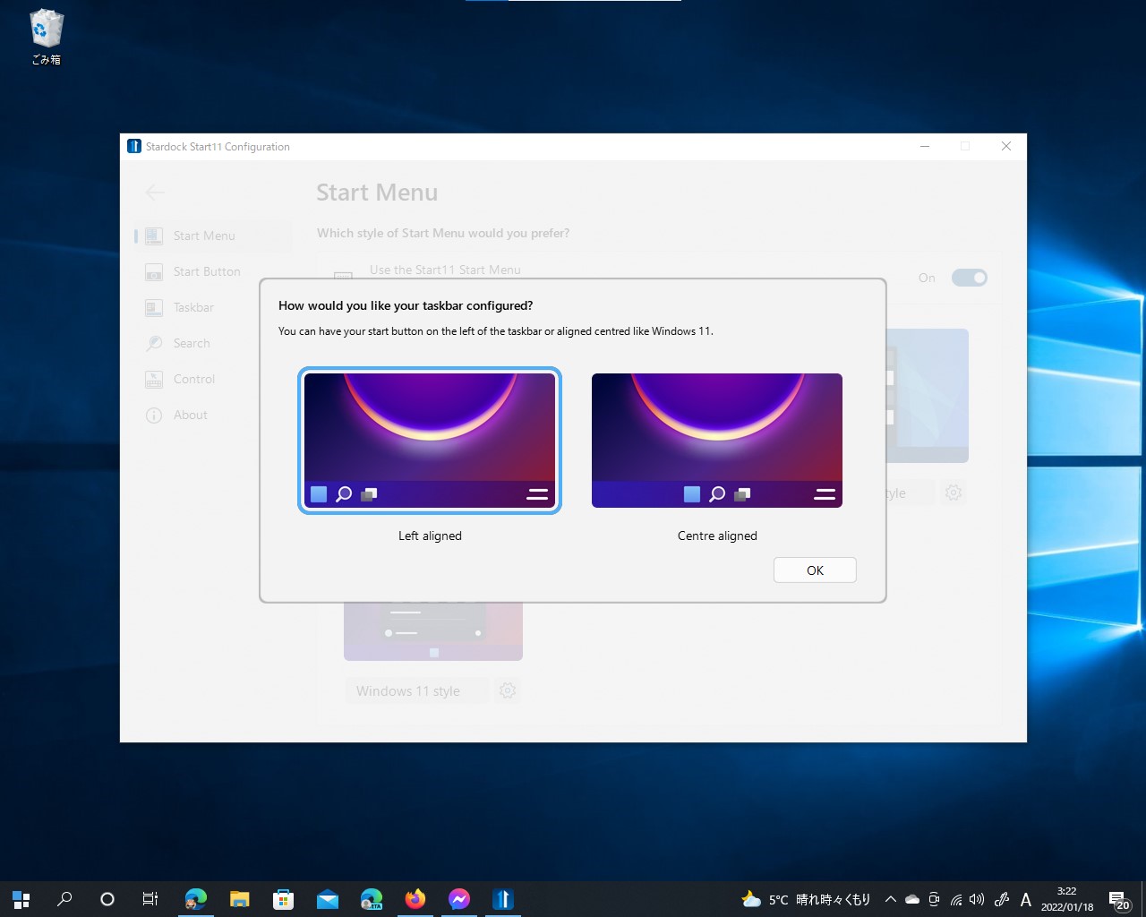Click the Windows 11 style preview thumbnail
Screen dimensions: 1146x917
pyautogui.click(x=433, y=631)
